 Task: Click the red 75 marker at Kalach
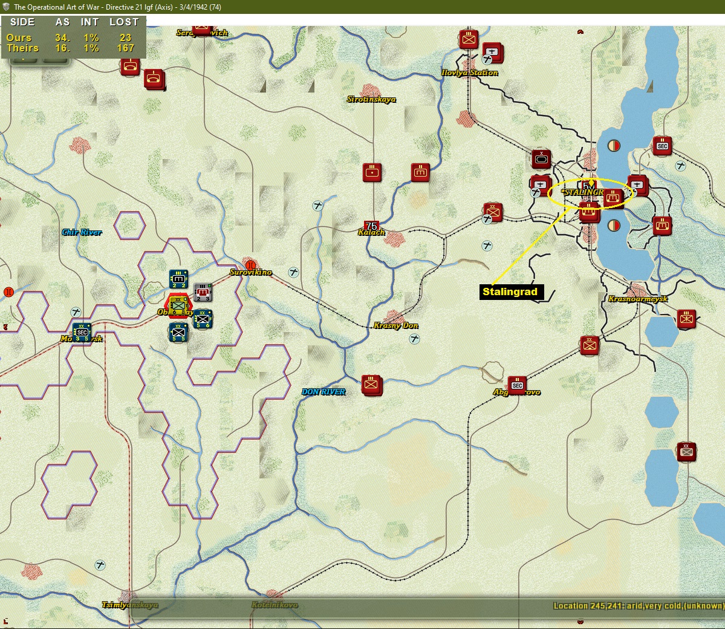pos(371,226)
